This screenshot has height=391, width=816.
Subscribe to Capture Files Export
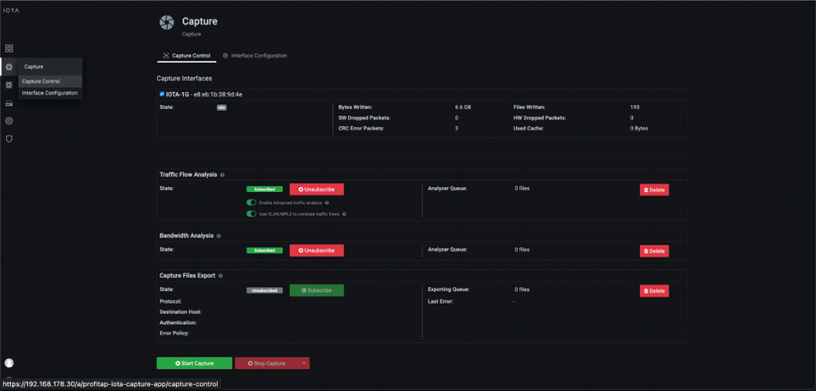pos(316,290)
